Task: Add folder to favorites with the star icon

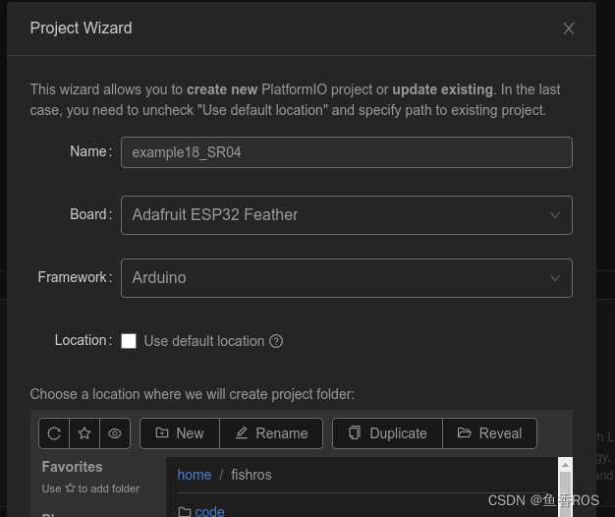Action: (84, 433)
